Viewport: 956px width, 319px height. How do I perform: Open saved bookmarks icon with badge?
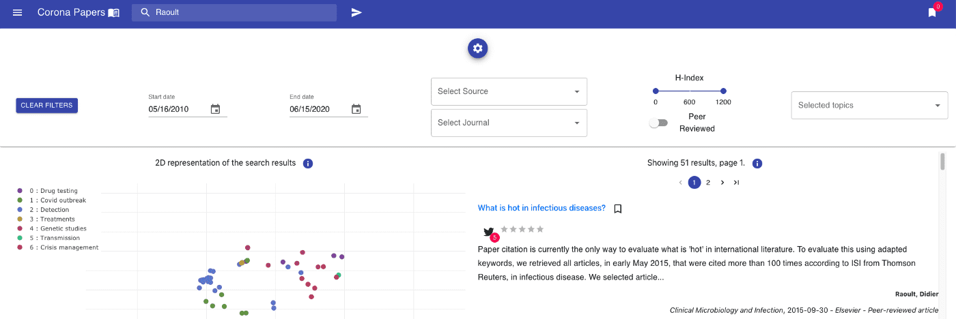tap(932, 12)
